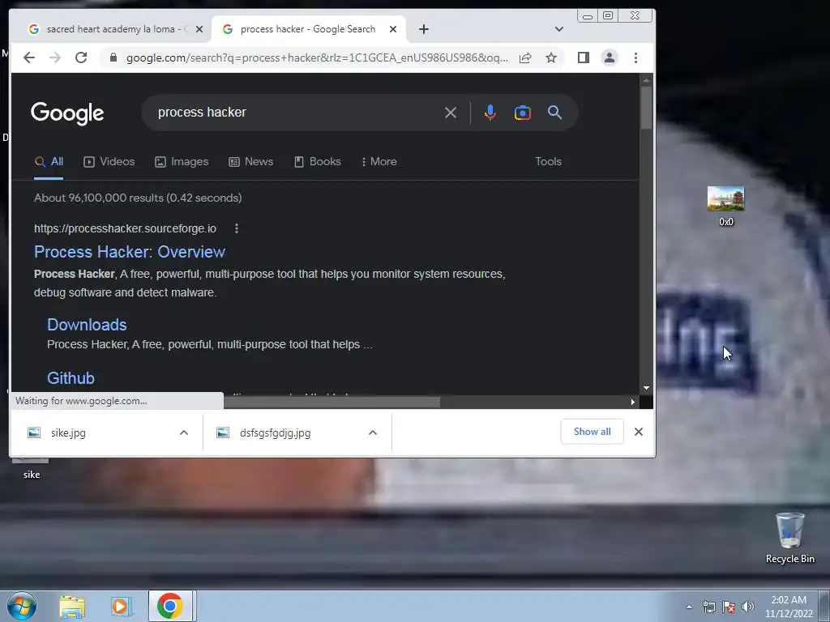
Task: Select the 0x0 desktop image file
Action: [725, 206]
